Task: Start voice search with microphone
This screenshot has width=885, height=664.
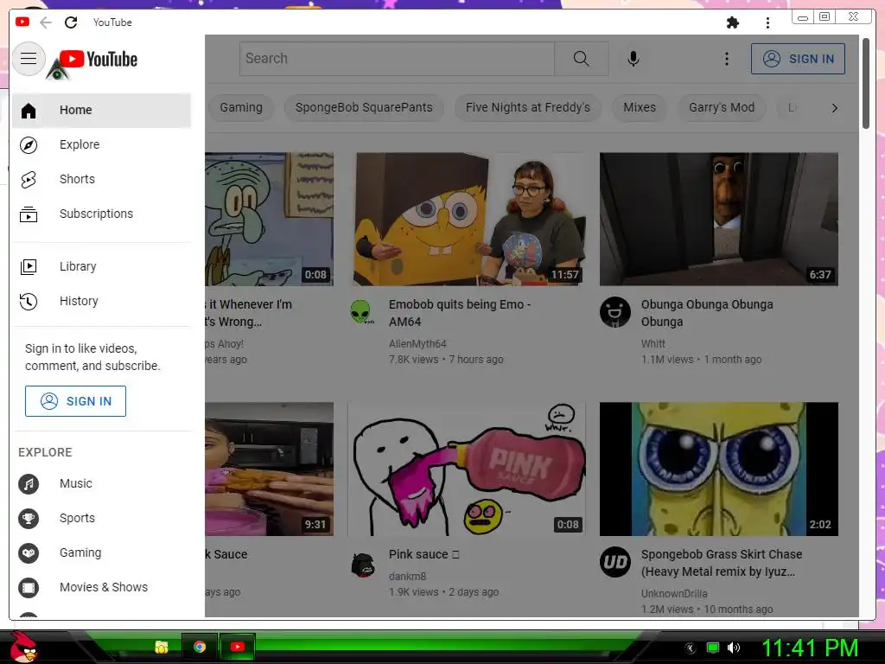Action: [634, 59]
